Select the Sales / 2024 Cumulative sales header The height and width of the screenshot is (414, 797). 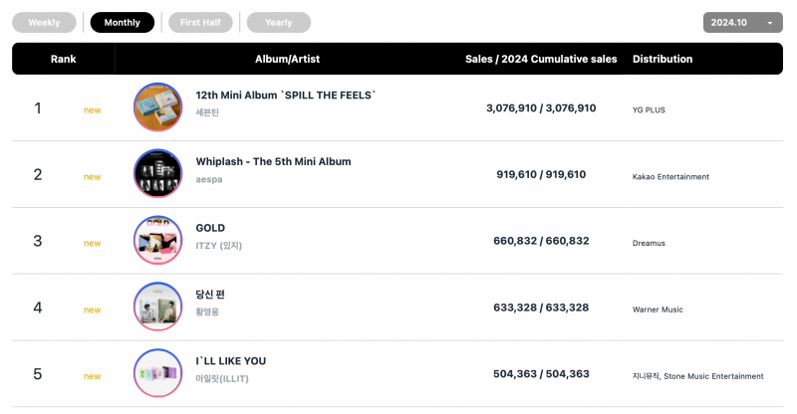pos(541,59)
